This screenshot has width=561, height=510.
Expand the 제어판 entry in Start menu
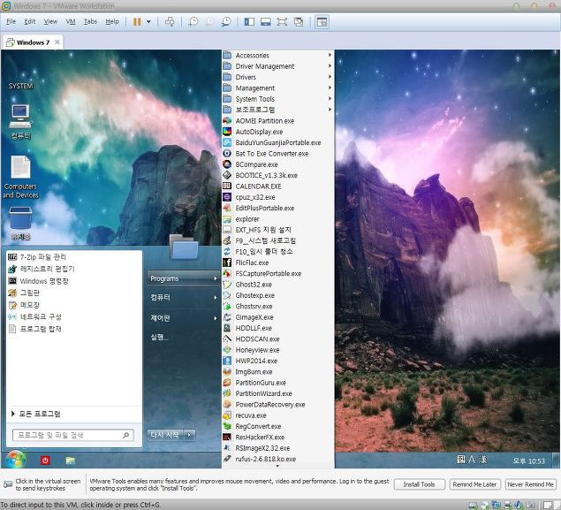click(x=183, y=318)
